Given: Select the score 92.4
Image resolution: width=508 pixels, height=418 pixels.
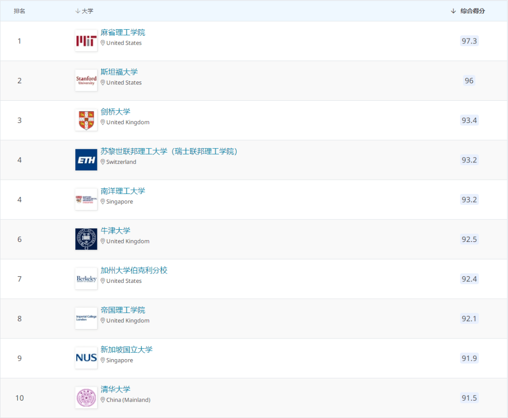Looking at the screenshot, I should [x=469, y=279].
